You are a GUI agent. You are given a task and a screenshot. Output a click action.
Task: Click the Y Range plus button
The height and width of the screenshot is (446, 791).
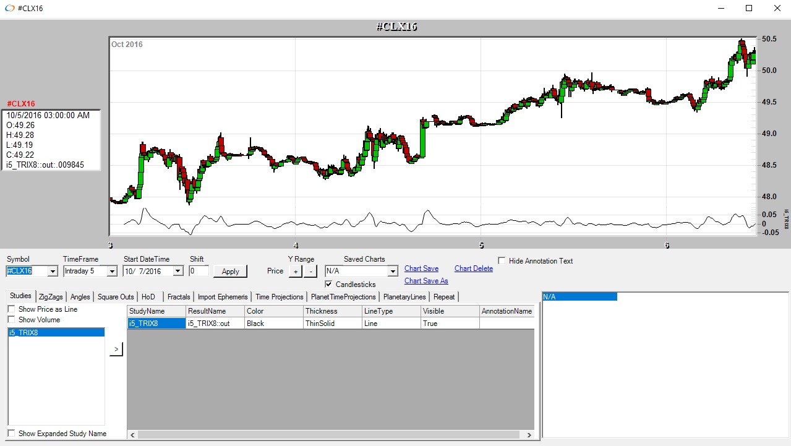click(295, 271)
